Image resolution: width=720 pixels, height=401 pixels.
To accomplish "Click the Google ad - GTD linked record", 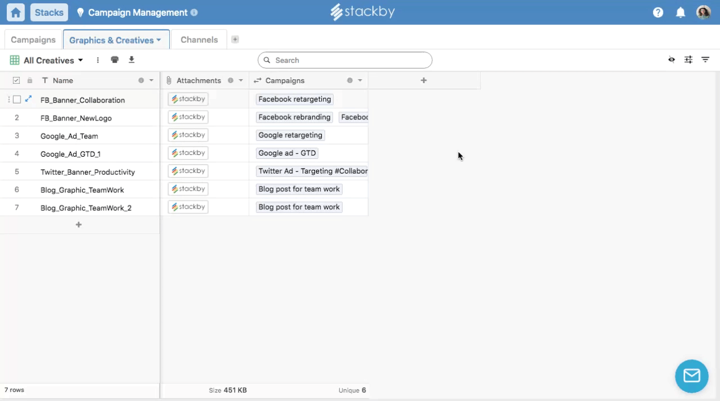I will [287, 153].
